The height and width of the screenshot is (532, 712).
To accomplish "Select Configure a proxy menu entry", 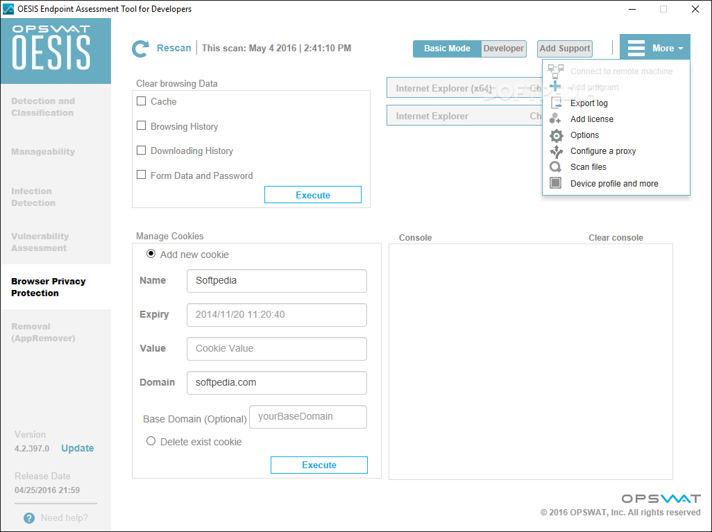I will pos(603,151).
